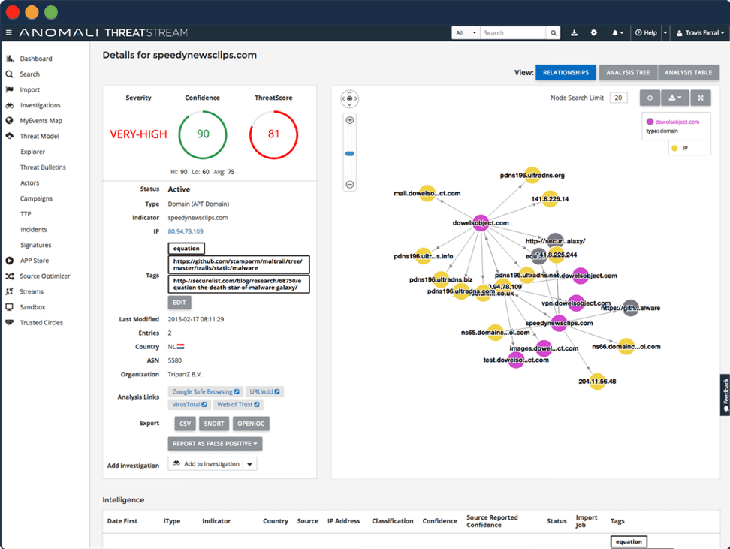
Task: Open Investigations in the sidebar
Action: coord(40,105)
